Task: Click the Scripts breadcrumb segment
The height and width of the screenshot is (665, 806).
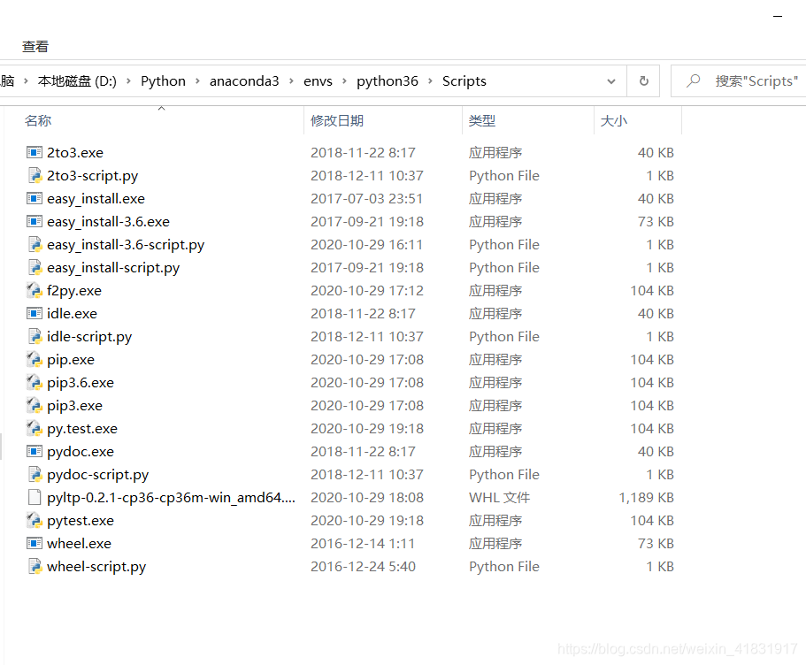Action: coord(464,81)
